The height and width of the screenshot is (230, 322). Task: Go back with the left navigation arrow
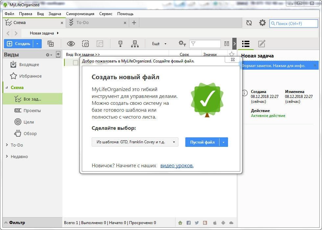pyautogui.click(x=8, y=33)
